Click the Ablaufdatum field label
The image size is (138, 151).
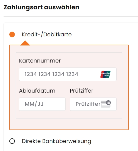pyautogui.click(x=37, y=91)
